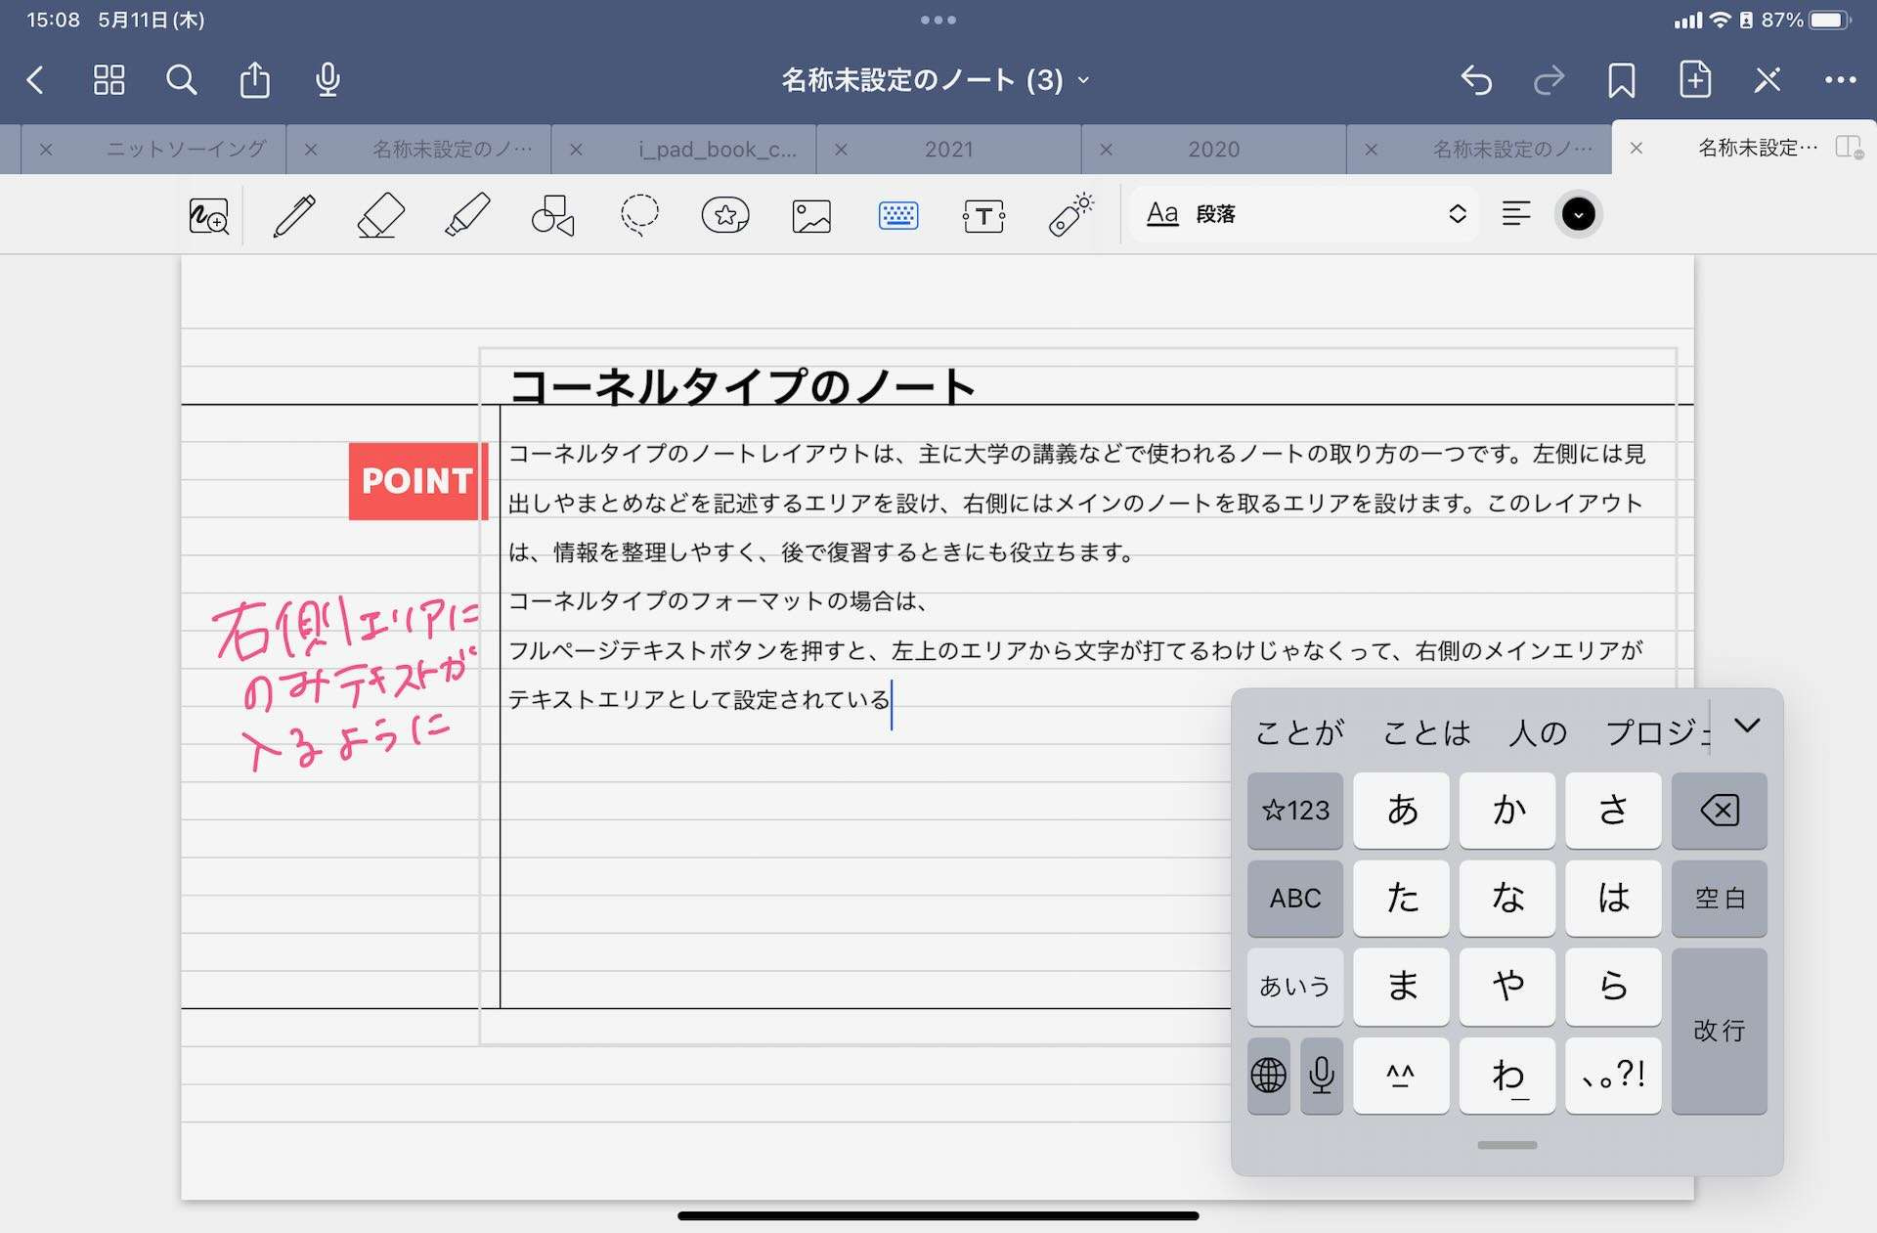Toggle the keyboard full-page text mode

point(897,215)
